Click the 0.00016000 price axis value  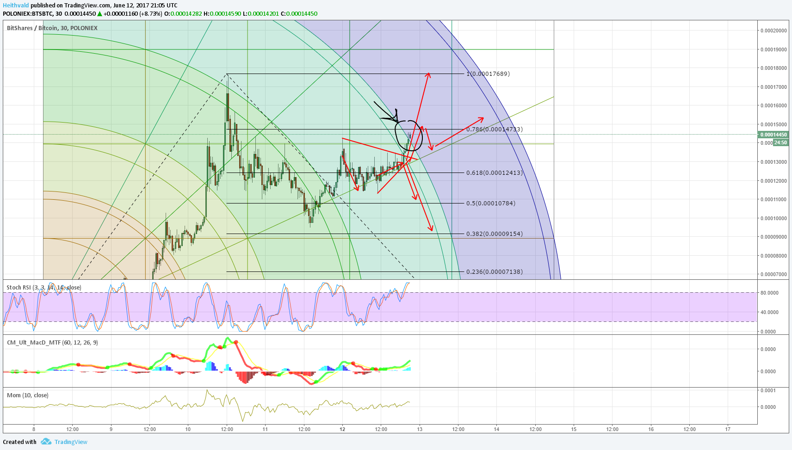773,106
